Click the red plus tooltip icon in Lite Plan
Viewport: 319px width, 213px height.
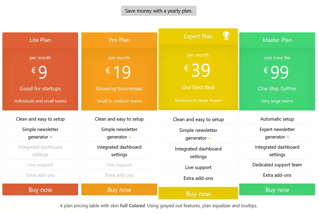[51, 137]
